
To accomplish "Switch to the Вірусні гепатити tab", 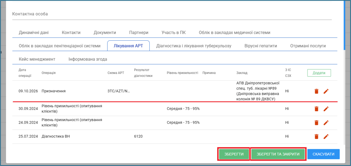I will point(261,46).
